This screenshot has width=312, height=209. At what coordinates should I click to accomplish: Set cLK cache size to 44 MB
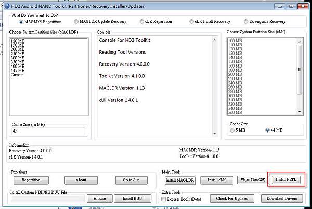pyautogui.click(x=274, y=130)
